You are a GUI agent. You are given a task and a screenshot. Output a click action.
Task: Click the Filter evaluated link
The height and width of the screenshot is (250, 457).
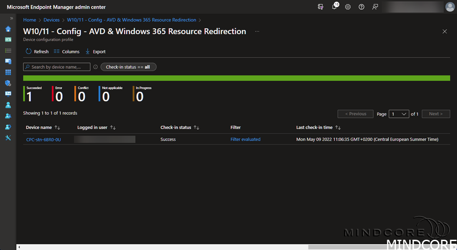(x=245, y=139)
